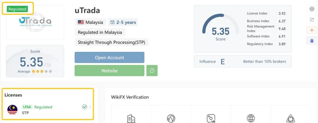Expand the LFSA license chevron arrow
318x123 pixels.
[90, 107]
